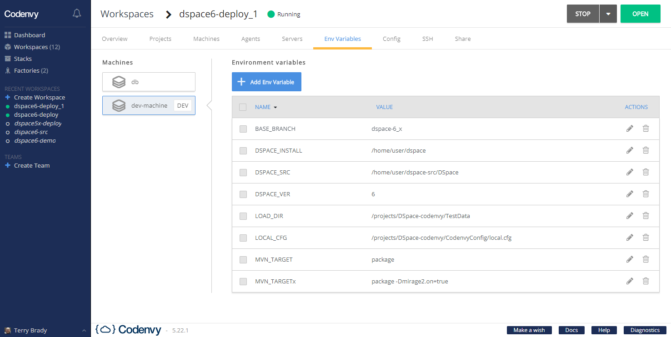Delete the LOCAL_CFG variable

[x=646, y=238]
